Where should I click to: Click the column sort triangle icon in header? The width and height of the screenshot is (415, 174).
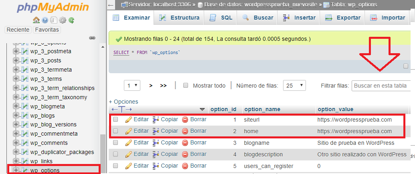[202, 109]
